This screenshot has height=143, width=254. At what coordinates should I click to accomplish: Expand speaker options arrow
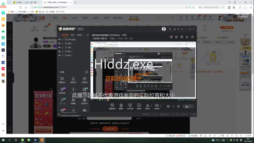click(x=160, y=106)
